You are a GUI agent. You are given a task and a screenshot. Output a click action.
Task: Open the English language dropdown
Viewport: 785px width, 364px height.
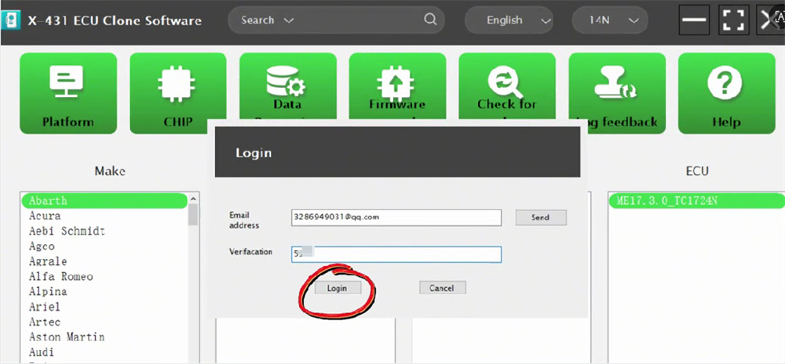[510, 20]
